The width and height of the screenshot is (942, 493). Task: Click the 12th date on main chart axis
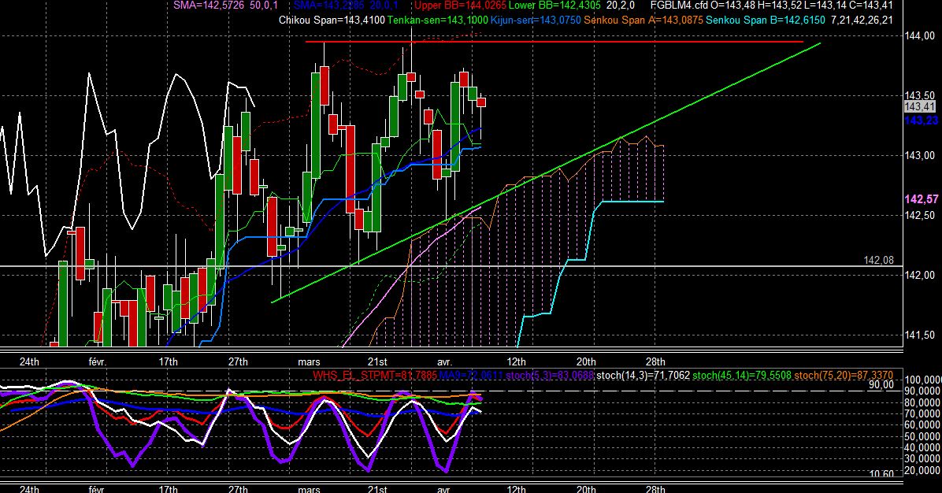click(516, 361)
